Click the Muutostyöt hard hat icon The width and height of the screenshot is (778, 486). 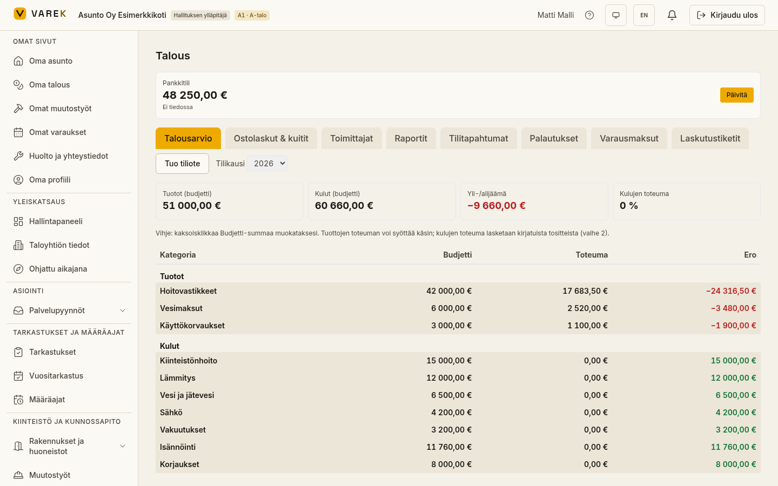[18, 475]
